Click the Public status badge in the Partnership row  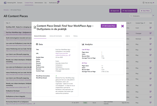point(85,103)
